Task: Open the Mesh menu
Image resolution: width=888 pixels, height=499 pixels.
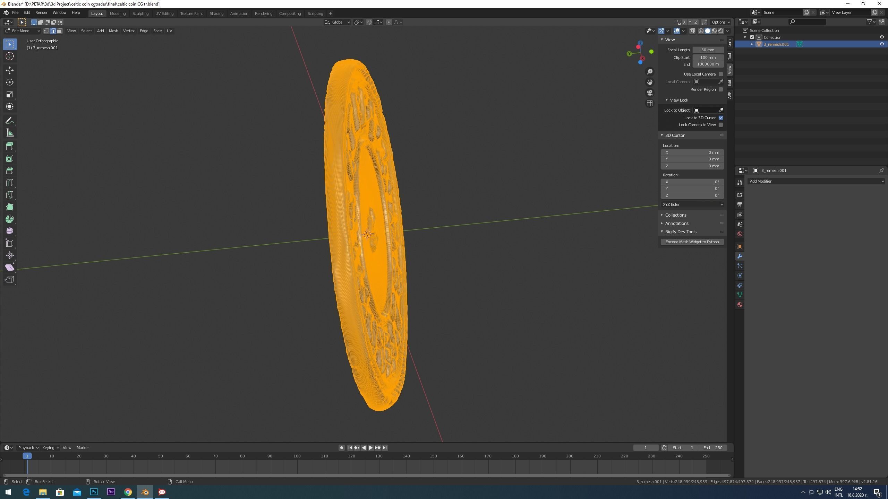Action: click(x=113, y=31)
